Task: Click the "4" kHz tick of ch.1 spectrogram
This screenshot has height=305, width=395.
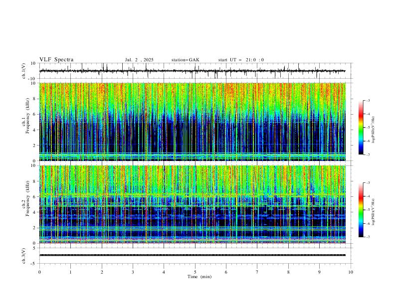Action: point(34,130)
